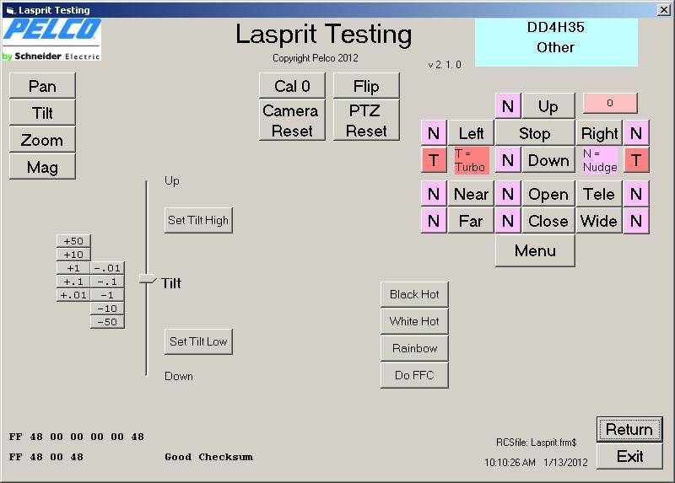
Task: Click Set Tilt Low
Action: pos(198,341)
